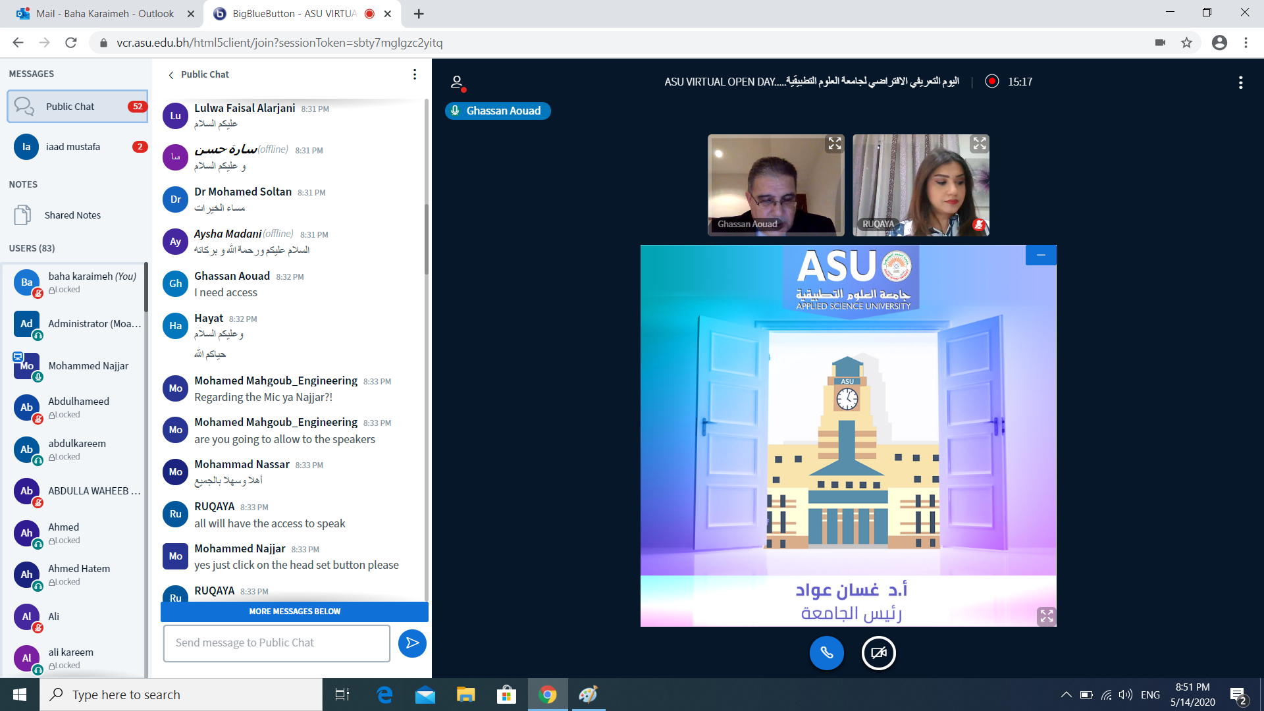Click the camera permission icon in address bar
This screenshot has height=711, width=1264.
point(1160,43)
